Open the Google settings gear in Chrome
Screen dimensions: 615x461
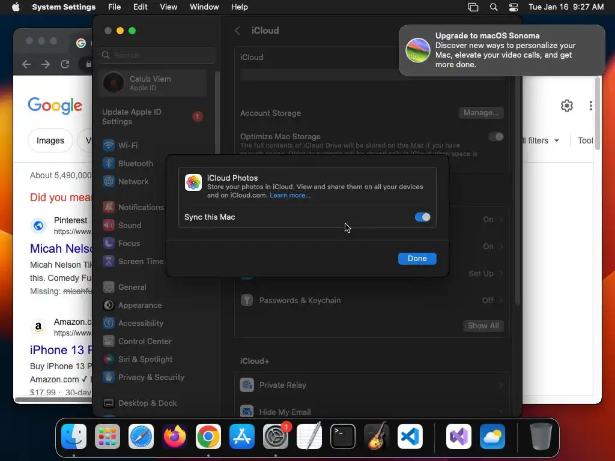tap(567, 106)
